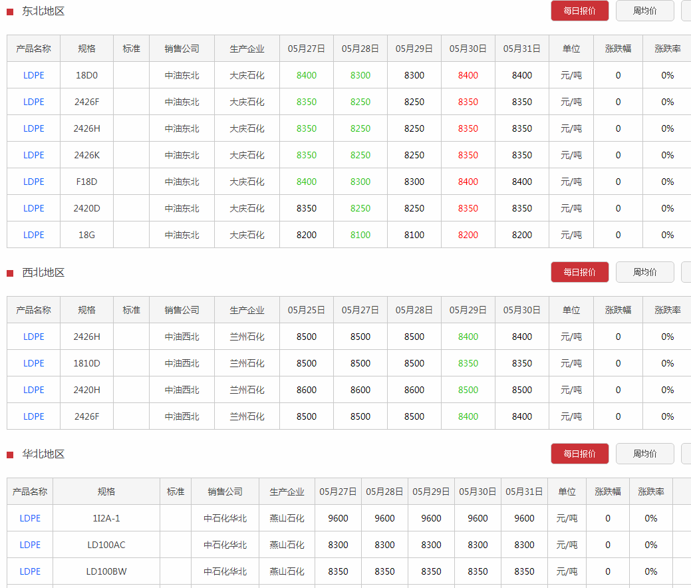Screen dimensions: 691x588
Task: Click 涨跌率 header in 华北地区 table
Action: [x=651, y=492]
